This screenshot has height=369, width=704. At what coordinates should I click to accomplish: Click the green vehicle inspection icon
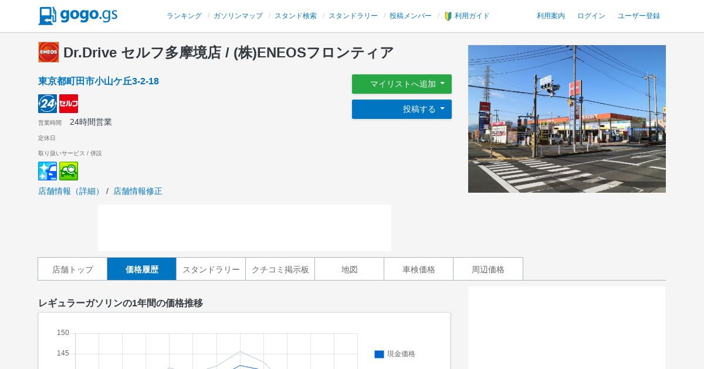[x=69, y=171]
